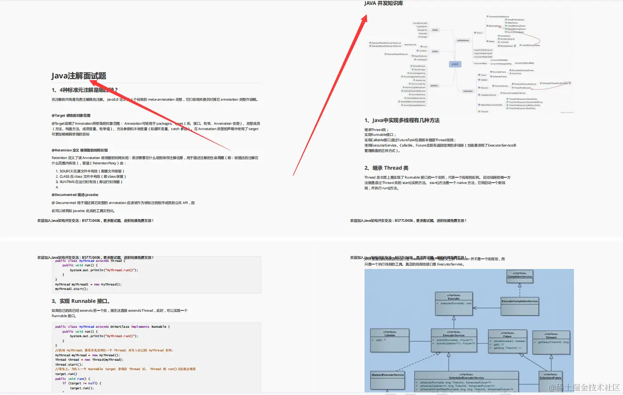The height and width of the screenshot is (395, 623).
Task: Click the "CompletionService" interface box in the UML diagram
Action: pos(520,277)
